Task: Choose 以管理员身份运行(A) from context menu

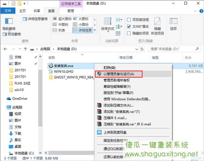Action: (x=119, y=74)
